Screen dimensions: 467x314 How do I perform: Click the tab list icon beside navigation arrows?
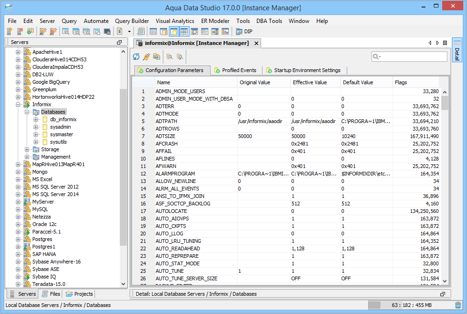click(x=445, y=43)
